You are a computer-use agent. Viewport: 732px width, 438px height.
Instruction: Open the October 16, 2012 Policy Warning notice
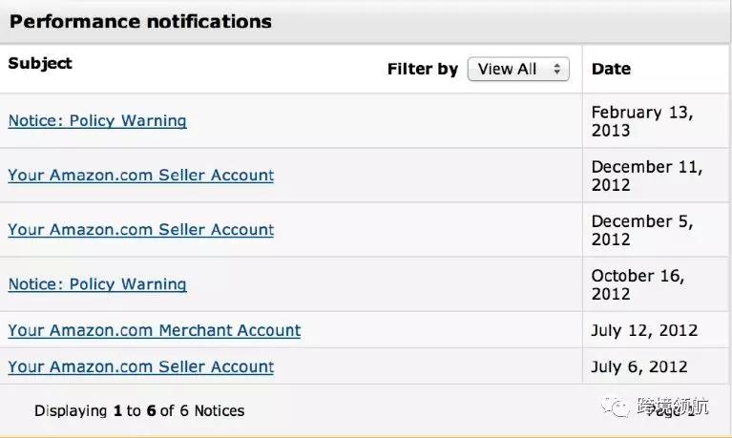[x=97, y=284]
